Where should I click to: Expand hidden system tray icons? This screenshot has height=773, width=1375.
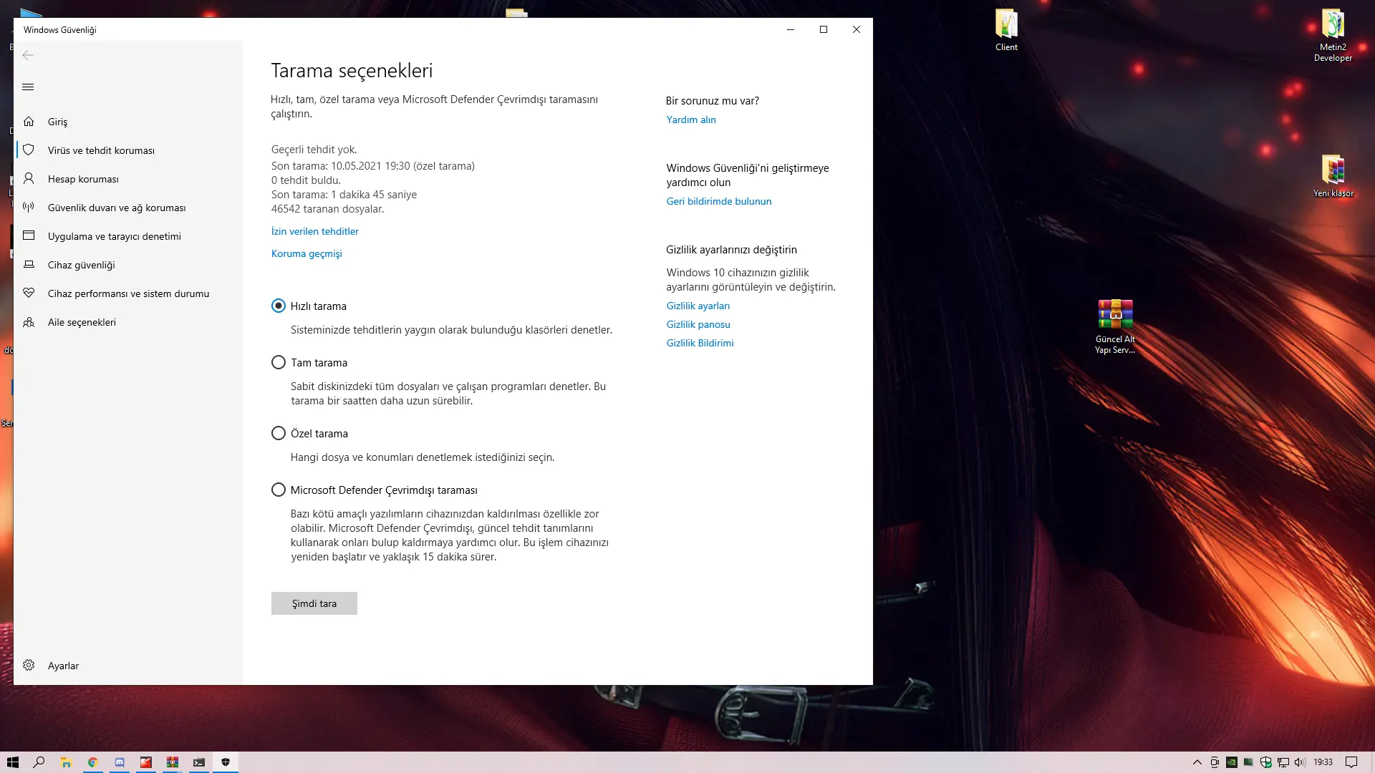(x=1197, y=762)
